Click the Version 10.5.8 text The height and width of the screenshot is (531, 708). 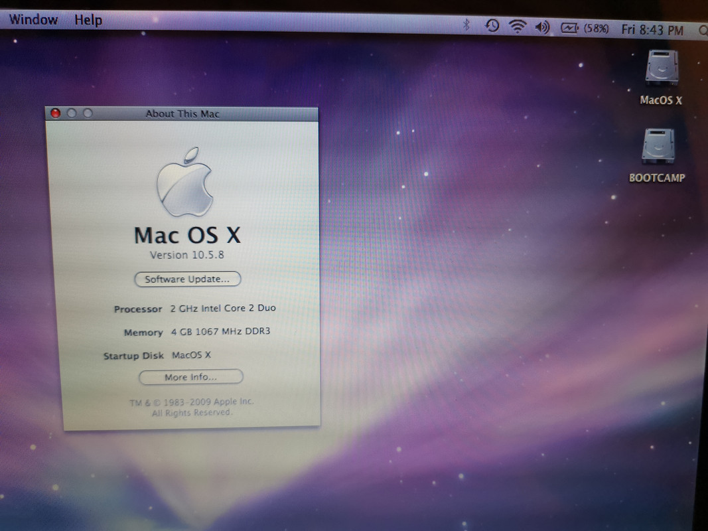pos(187,255)
